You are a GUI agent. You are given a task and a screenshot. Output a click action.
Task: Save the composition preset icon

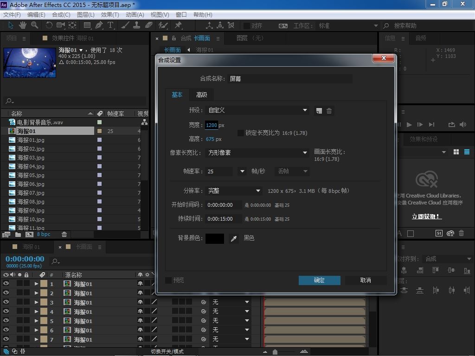click(x=319, y=111)
